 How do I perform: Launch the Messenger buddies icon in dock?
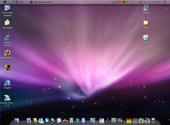[41, 120]
